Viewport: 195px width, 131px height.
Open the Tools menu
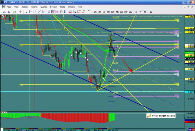pyautogui.click(x=62, y=7)
